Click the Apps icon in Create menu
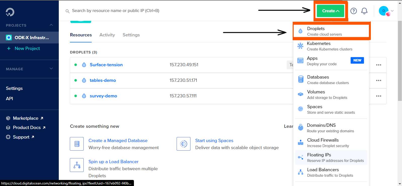 300,60
